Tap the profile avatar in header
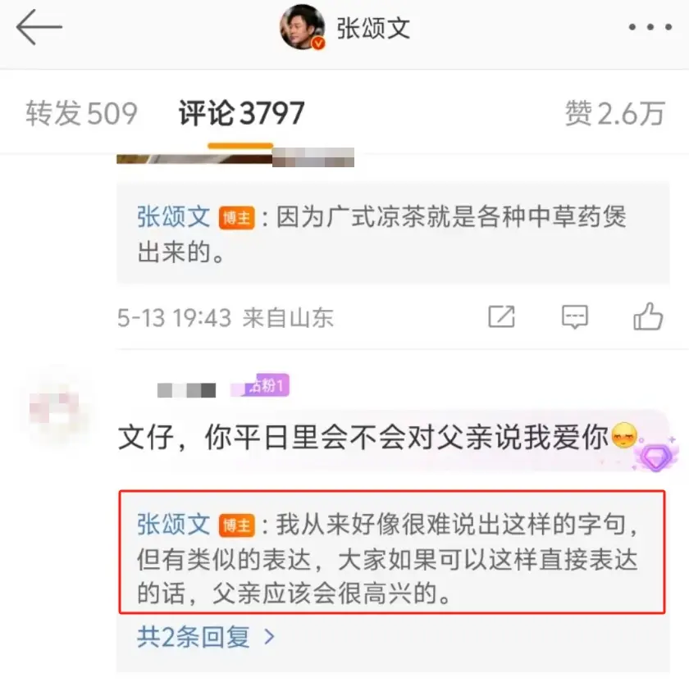The image size is (689, 682). [x=303, y=27]
